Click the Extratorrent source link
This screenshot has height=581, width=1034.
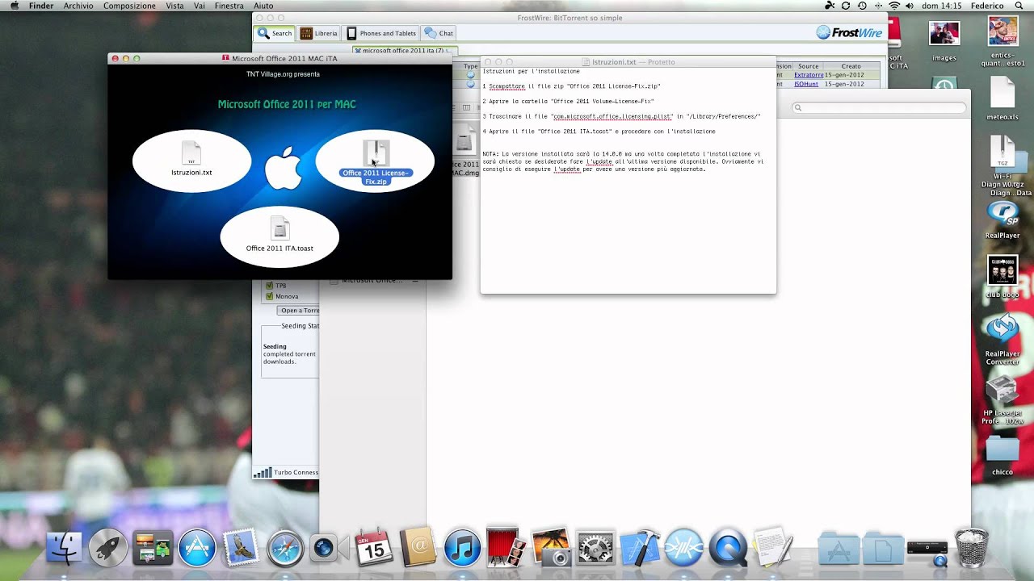pyautogui.click(x=809, y=75)
